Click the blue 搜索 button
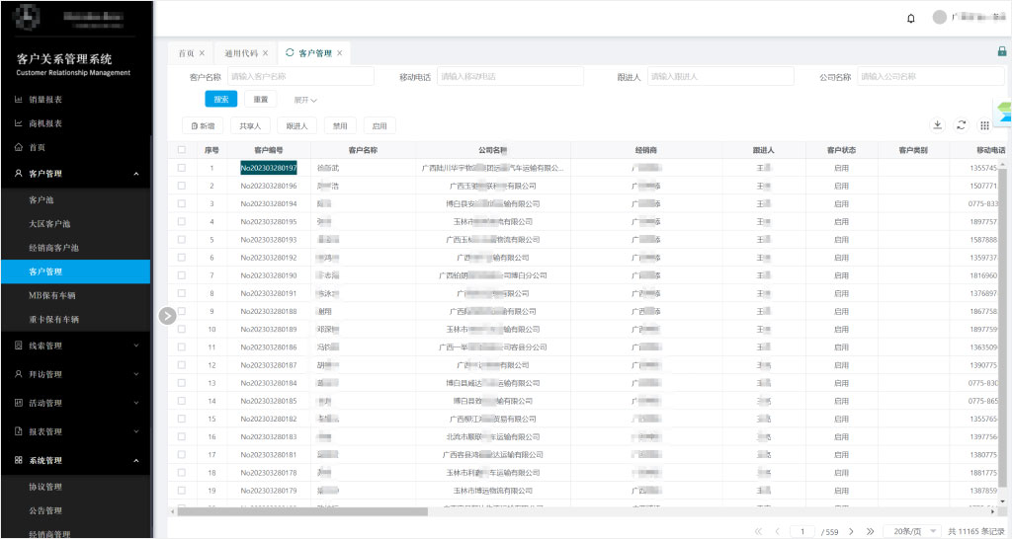This screenshot has height=539, width=1012. click(220, 99)
